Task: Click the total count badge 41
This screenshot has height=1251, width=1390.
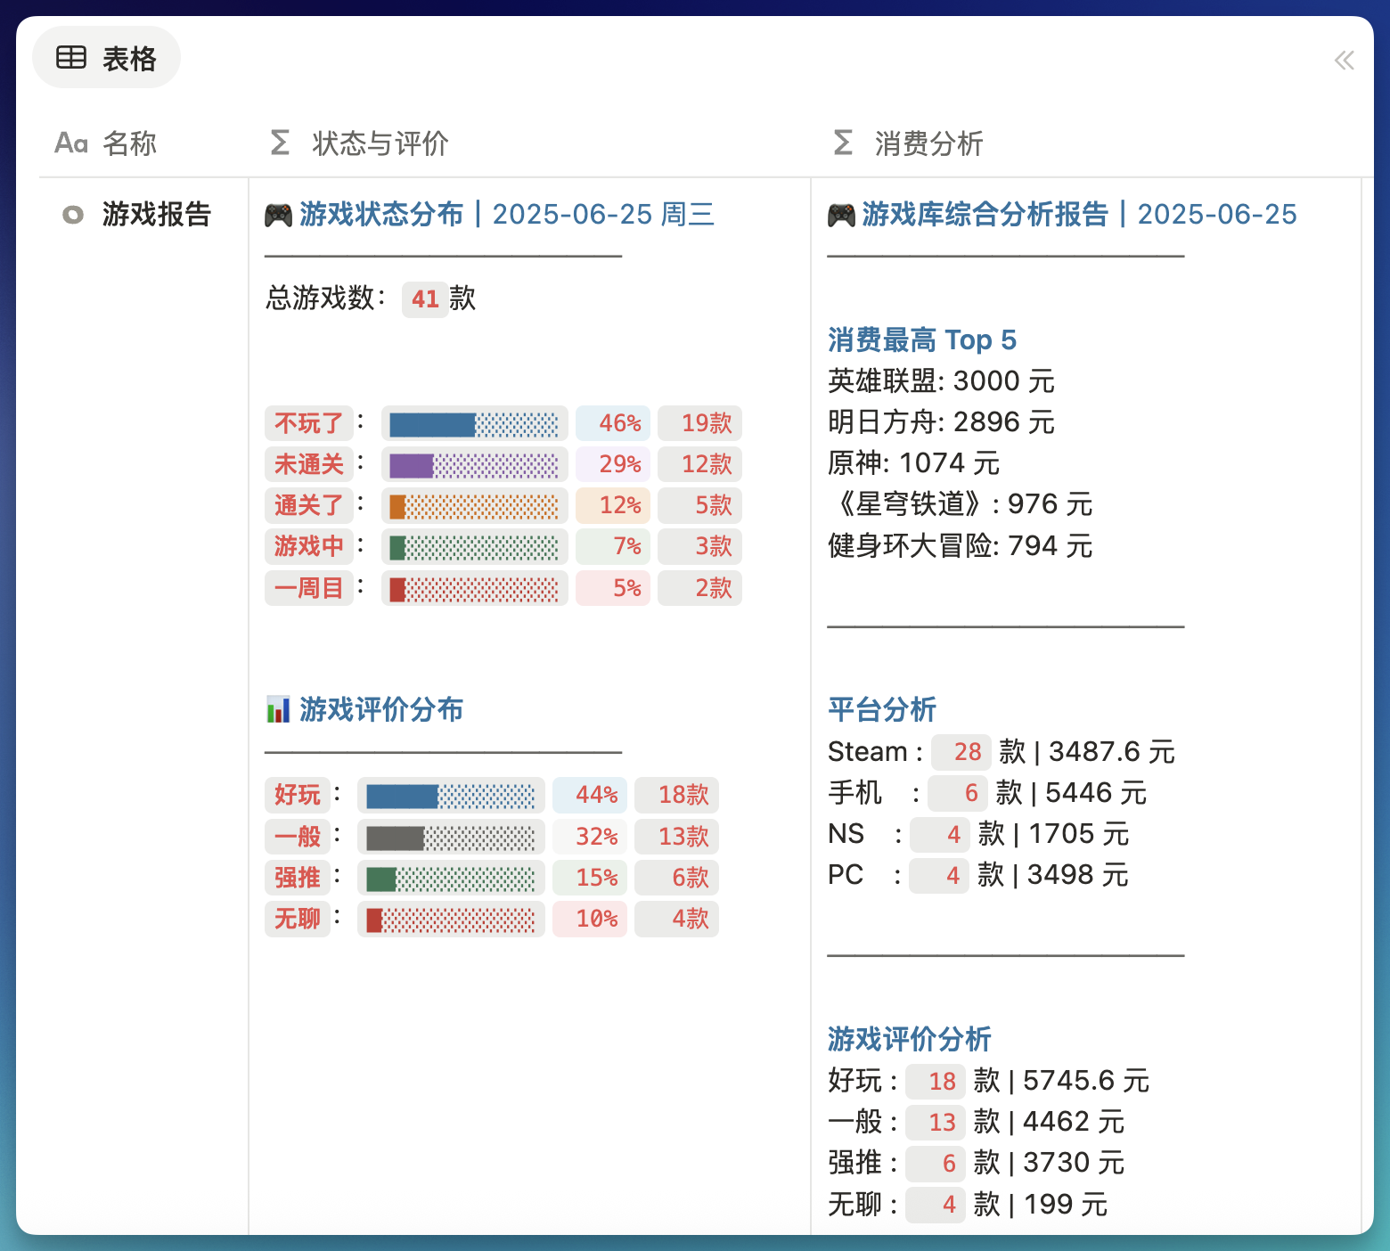Action: pyautogui.click(x=425, y=298)
